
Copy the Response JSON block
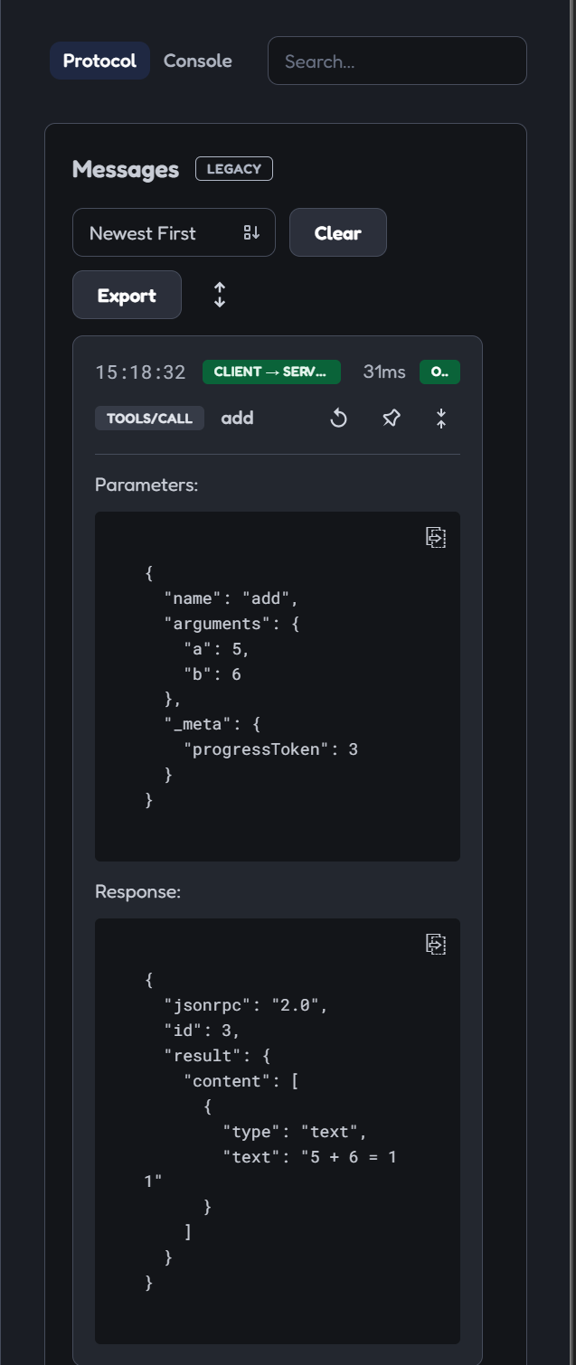[x=436, y=944]
